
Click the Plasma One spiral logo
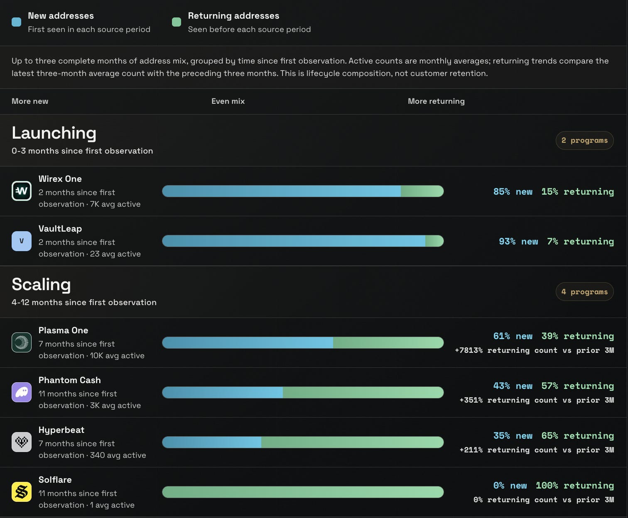tap(22, 342)
